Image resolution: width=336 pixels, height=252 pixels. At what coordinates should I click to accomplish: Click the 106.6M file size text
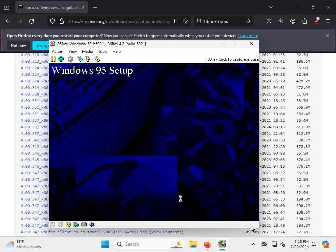303,61
